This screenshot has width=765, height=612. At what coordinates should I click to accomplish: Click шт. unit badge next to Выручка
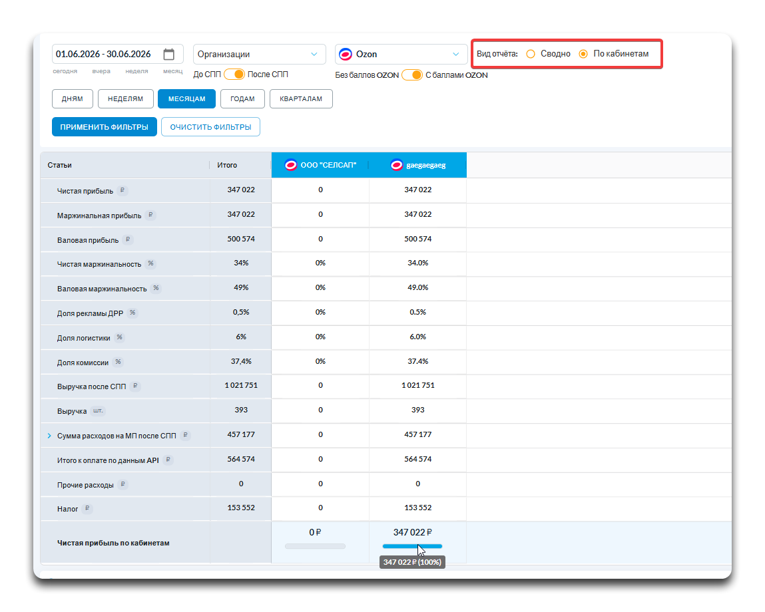pyautogui.click(x=98, y=411)
